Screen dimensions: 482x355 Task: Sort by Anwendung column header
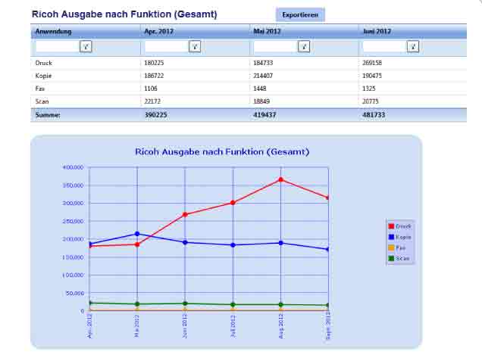[54, 31]
